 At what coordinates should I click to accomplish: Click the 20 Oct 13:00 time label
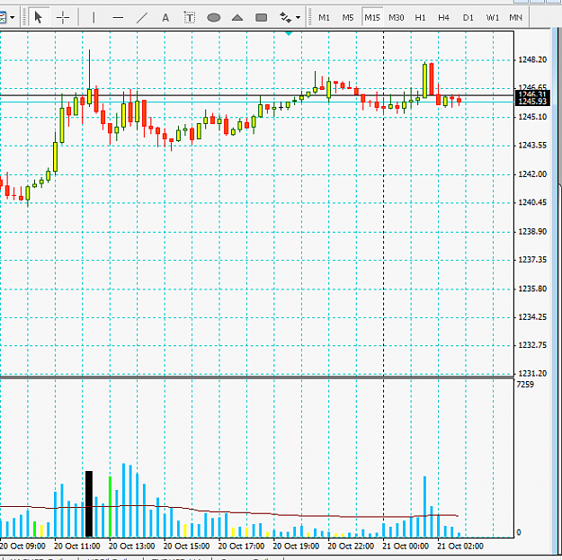click(131, 546)
